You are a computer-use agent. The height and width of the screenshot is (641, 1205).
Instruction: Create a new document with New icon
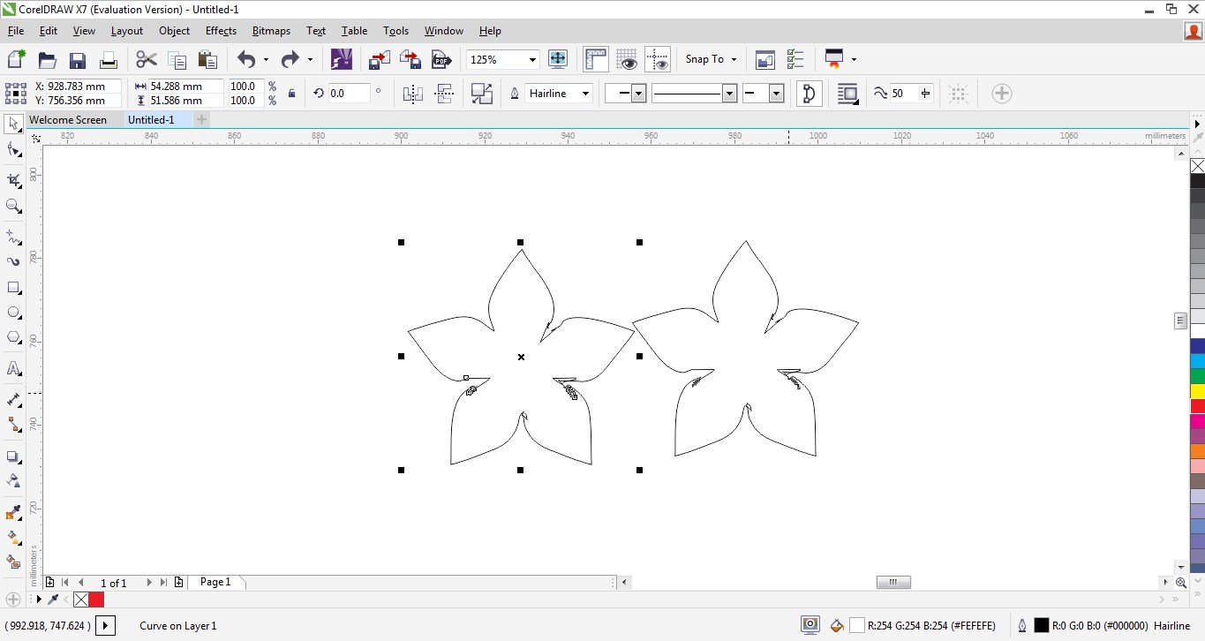click(16, 59)
